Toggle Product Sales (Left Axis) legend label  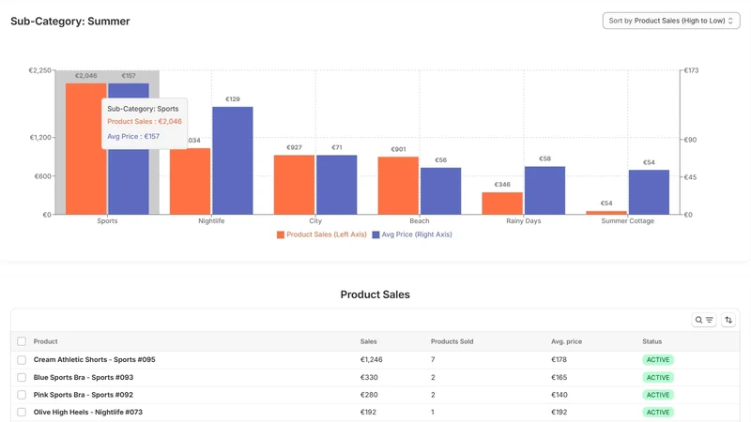326,234
